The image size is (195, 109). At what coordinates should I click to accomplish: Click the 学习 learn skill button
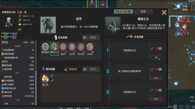[x=91, y=69]
